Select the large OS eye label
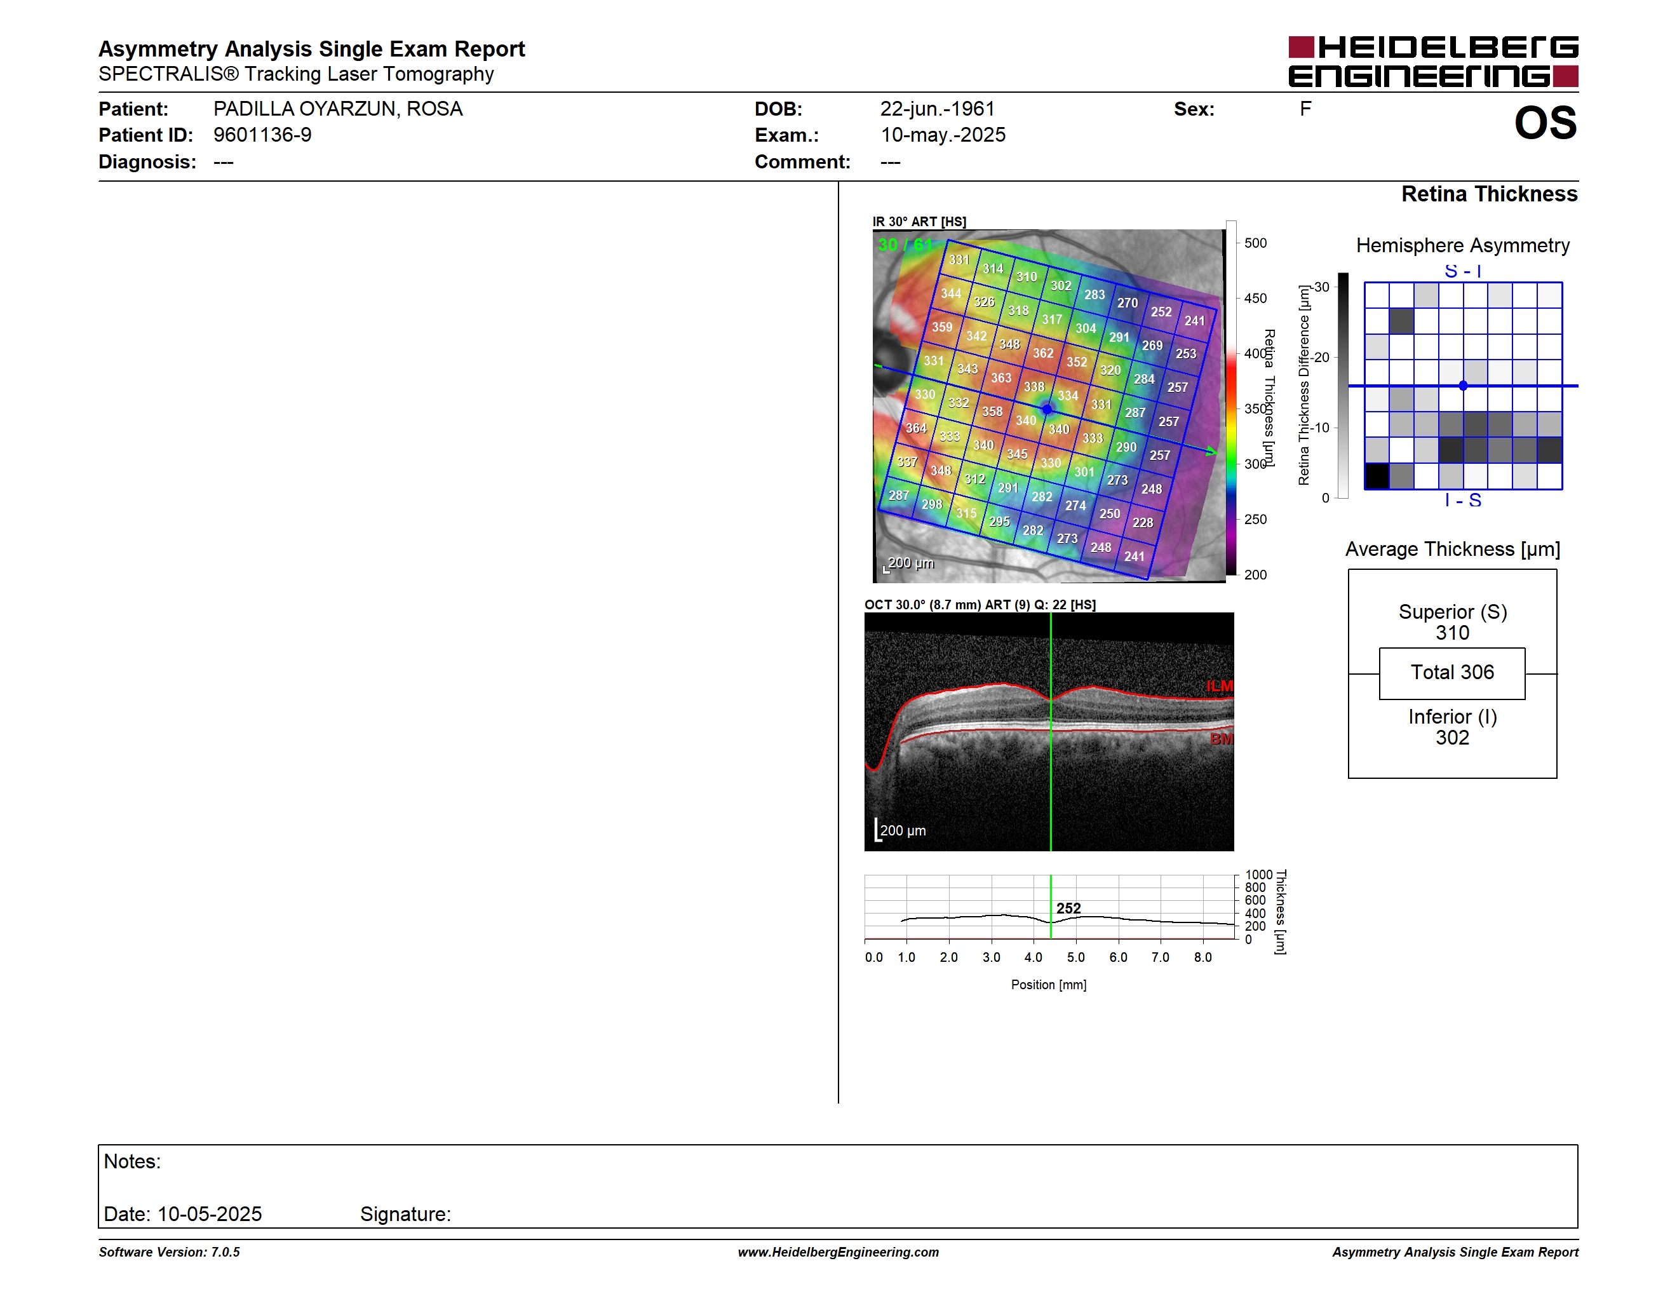The width and height of the screenshot is (1677, 1296). (x=1545, y=124)
